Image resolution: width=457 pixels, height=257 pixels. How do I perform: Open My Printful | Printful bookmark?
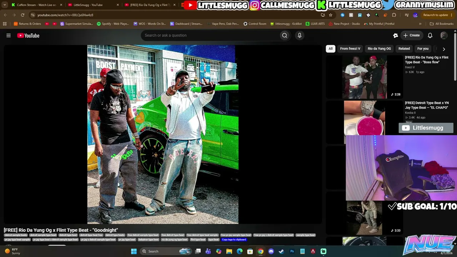tap(379, 24)
